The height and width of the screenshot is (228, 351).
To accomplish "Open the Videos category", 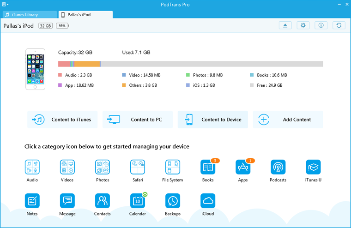I will pos(67,167).
